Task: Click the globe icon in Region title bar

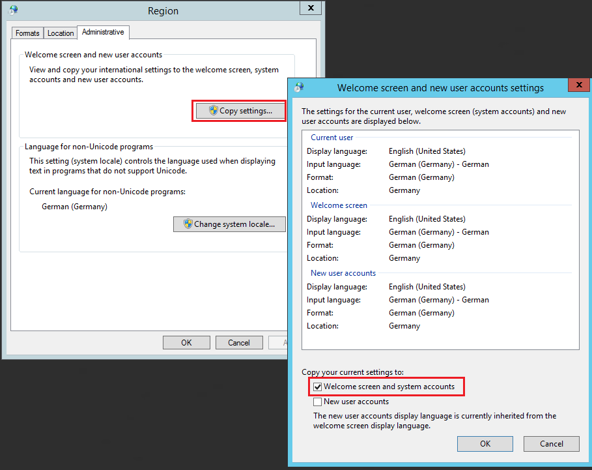Action: (x=13, y=10)
